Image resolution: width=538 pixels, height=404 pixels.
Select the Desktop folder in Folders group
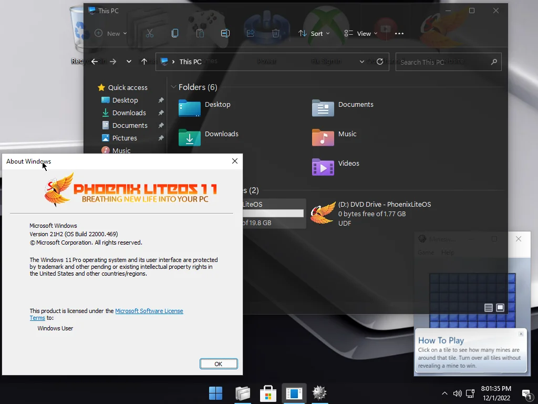pyautogui.click(x=204, y=108)
